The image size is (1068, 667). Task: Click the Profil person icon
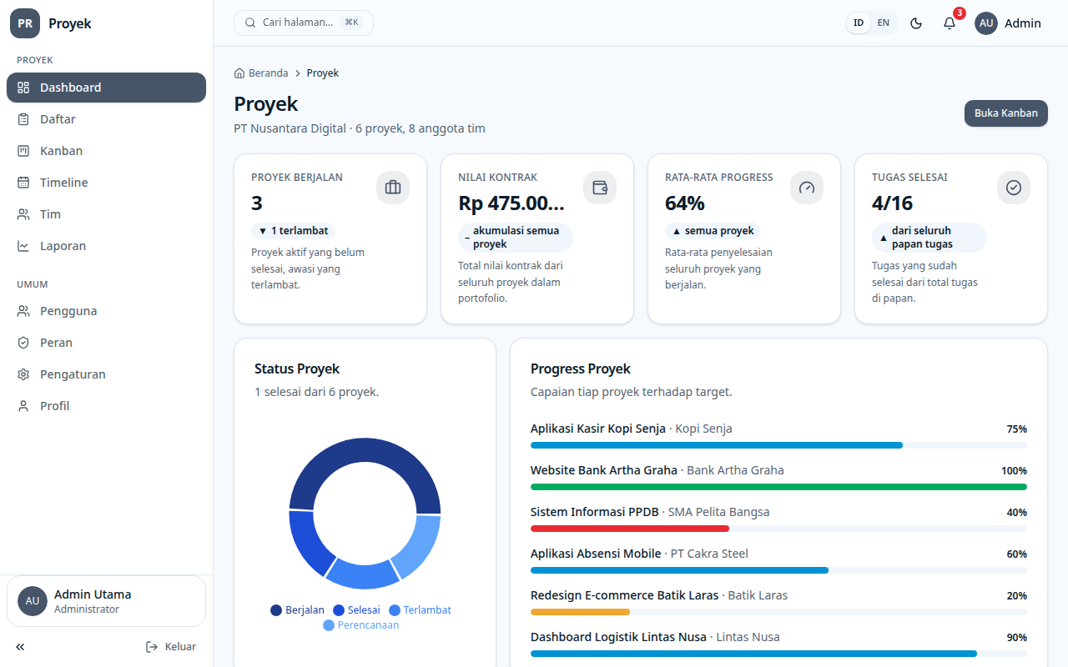[23, 406]
